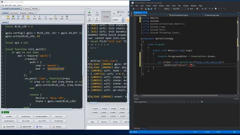
Task: Toggle the RTS button in serial panel
Action: 97,19
